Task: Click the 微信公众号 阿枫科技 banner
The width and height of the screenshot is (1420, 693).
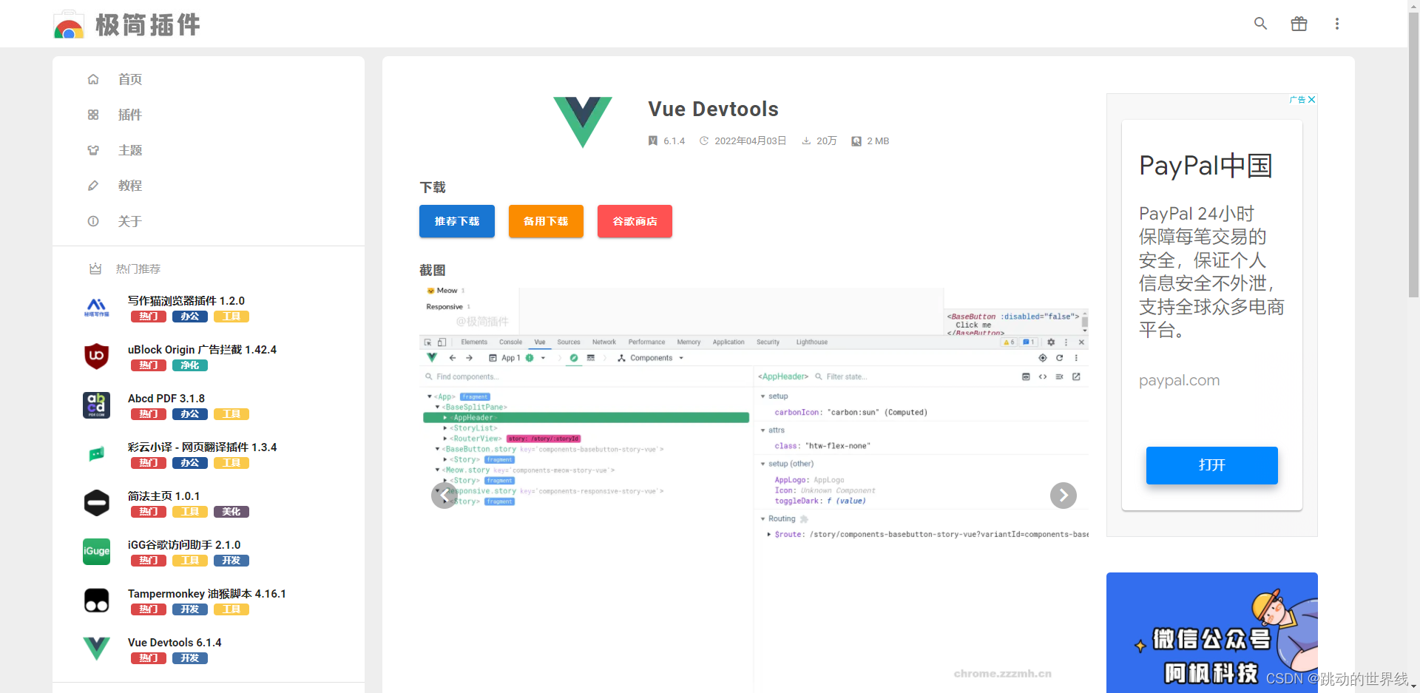Action: 1211,632
